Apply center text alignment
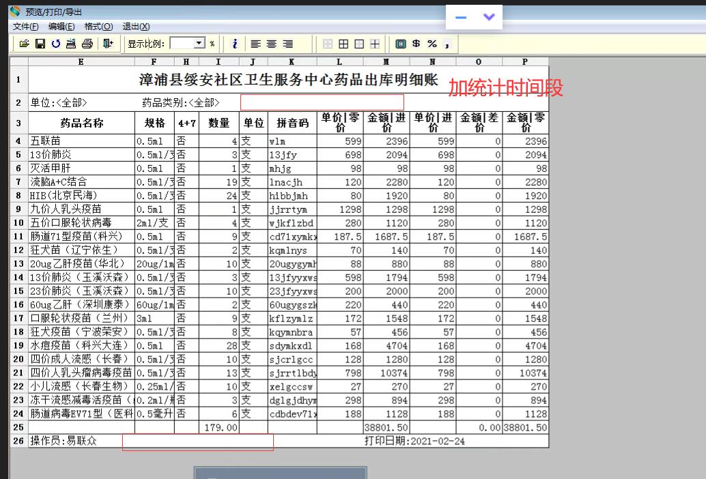Screen dimensions: 706x479 (x=272, y=44)
